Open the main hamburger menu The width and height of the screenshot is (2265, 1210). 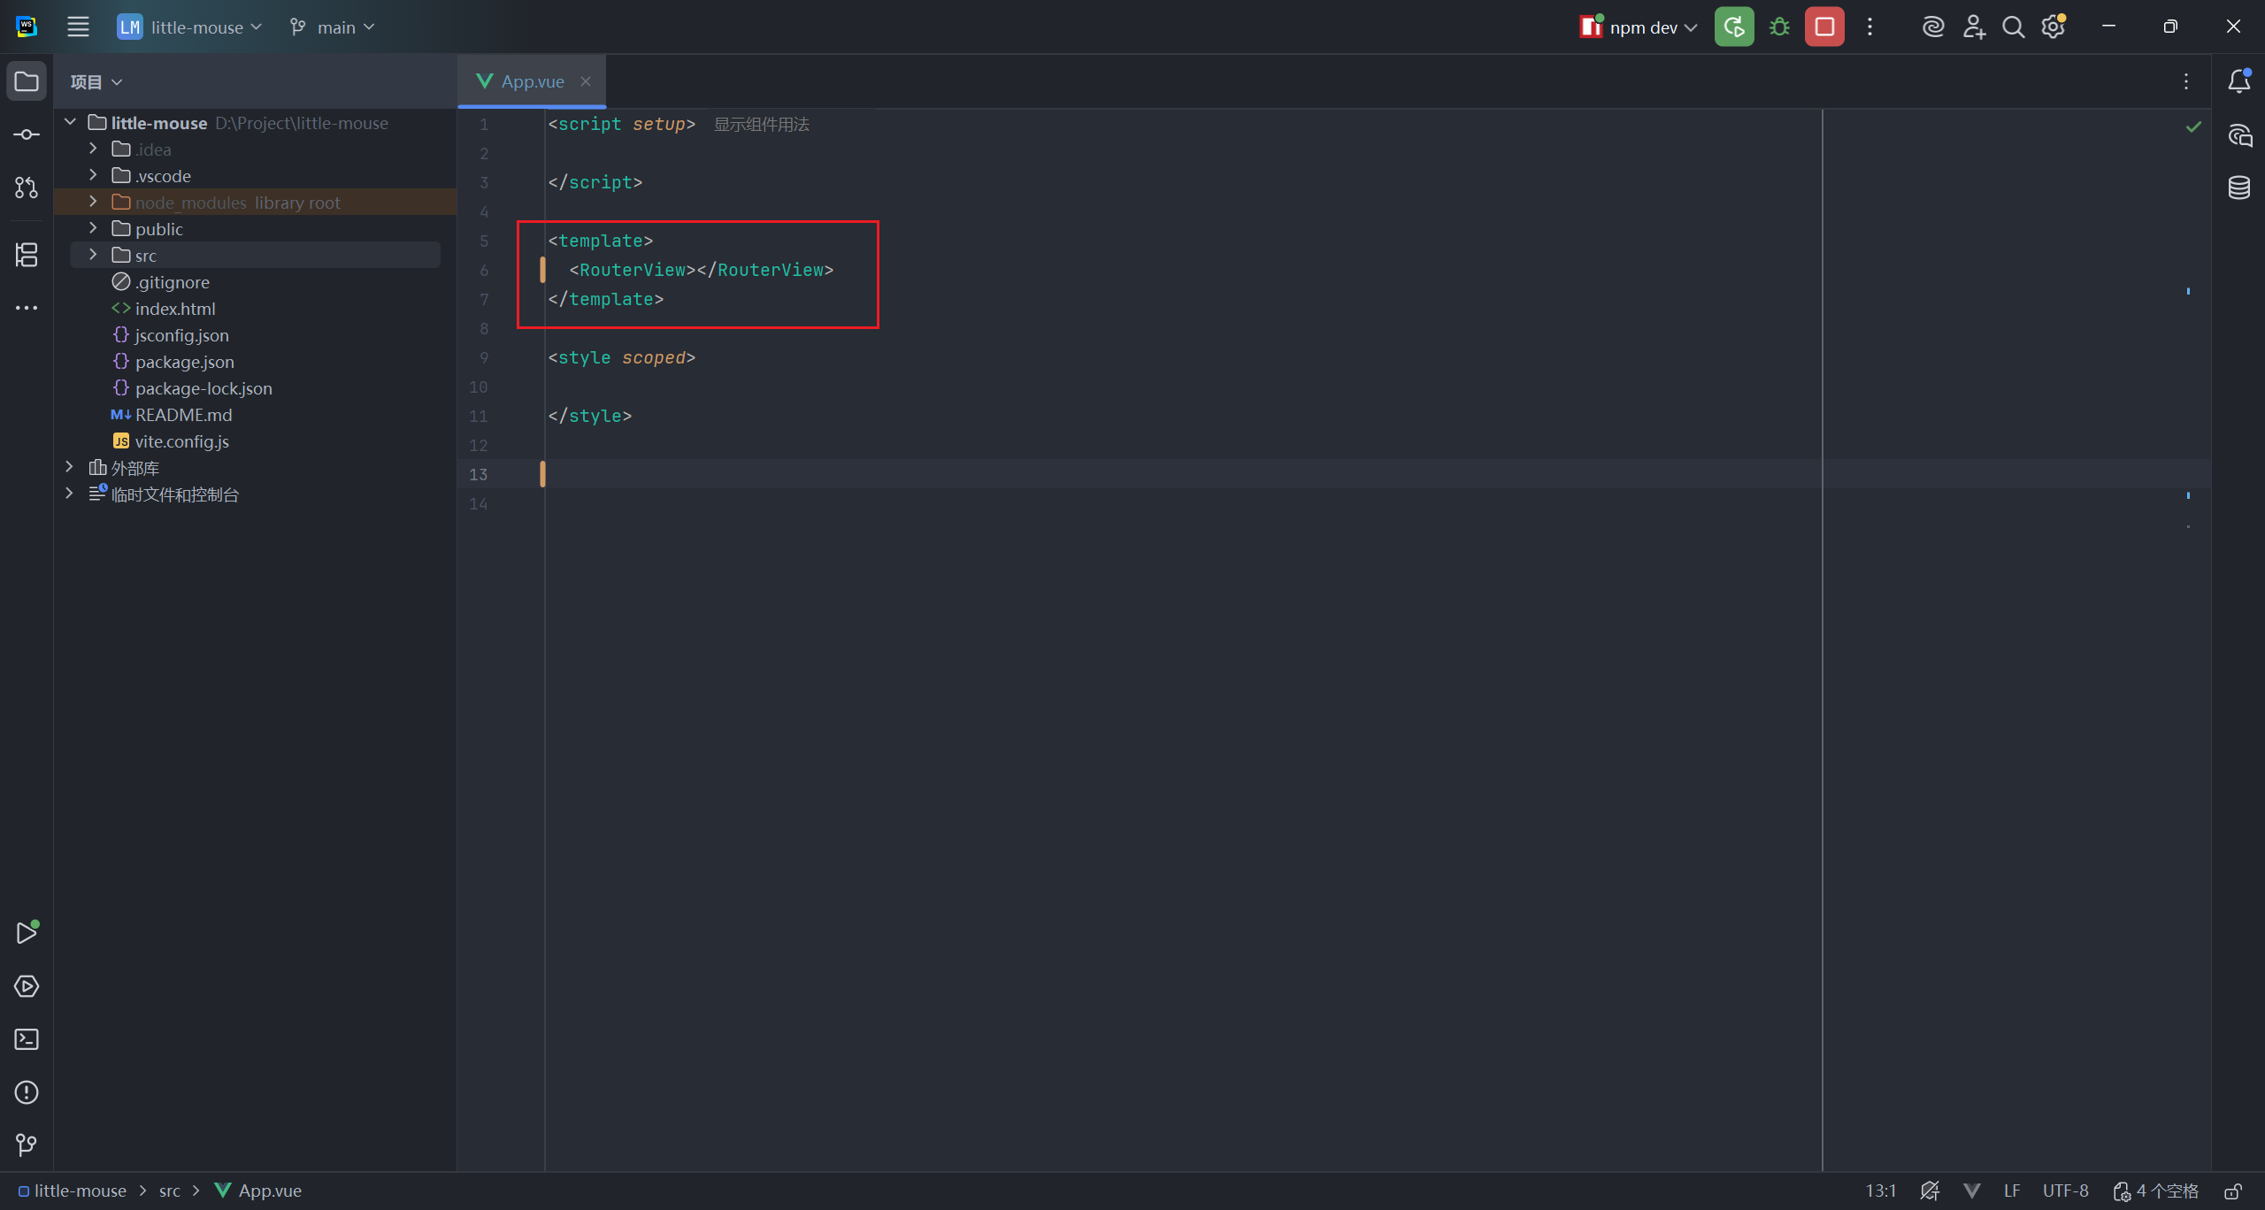(x=78, y=27)
